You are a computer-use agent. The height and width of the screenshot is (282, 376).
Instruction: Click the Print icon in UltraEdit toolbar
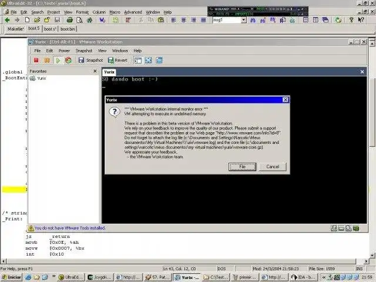(x=69, y=20)
